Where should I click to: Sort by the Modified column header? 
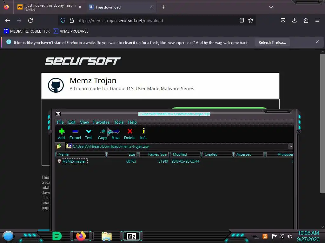pos(185,154)
